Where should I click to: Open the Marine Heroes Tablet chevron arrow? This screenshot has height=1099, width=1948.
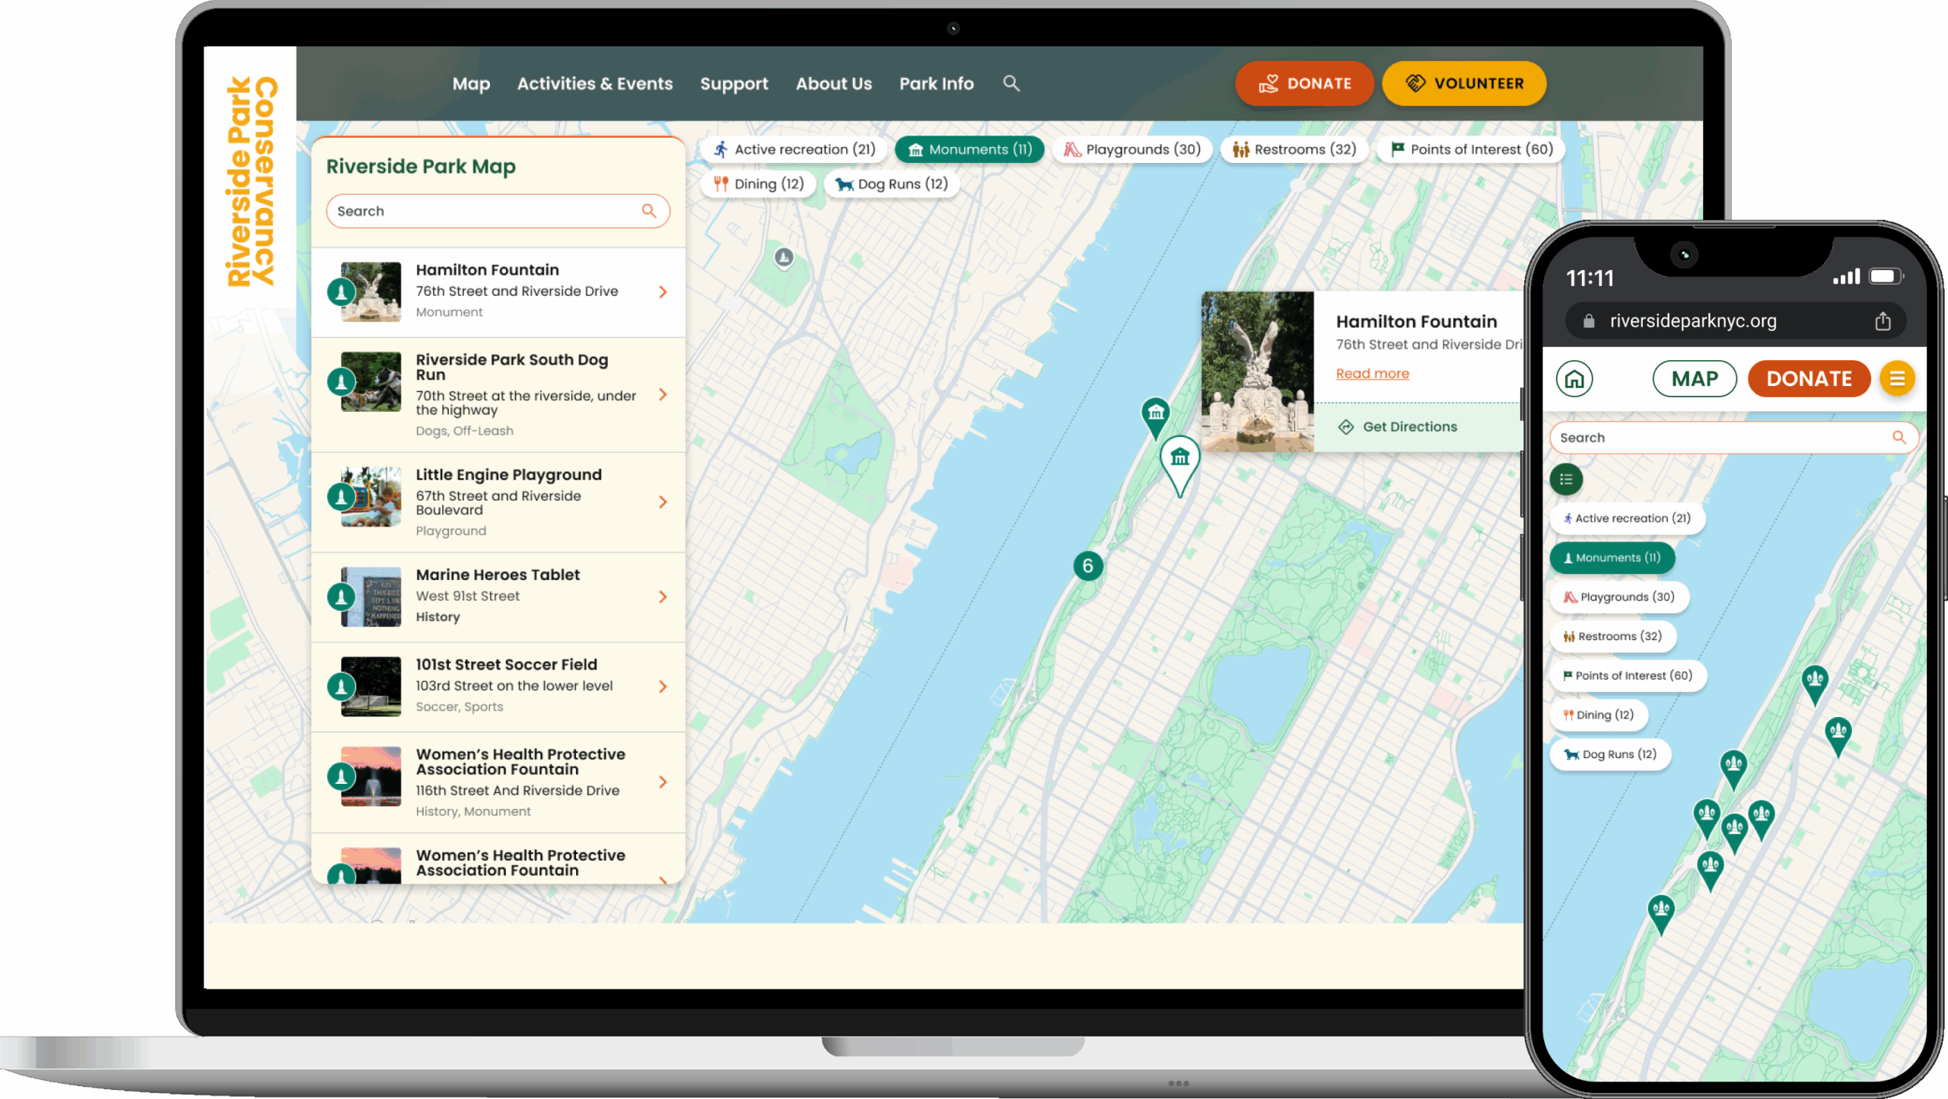pyautogui.click(x=663, y=597)
